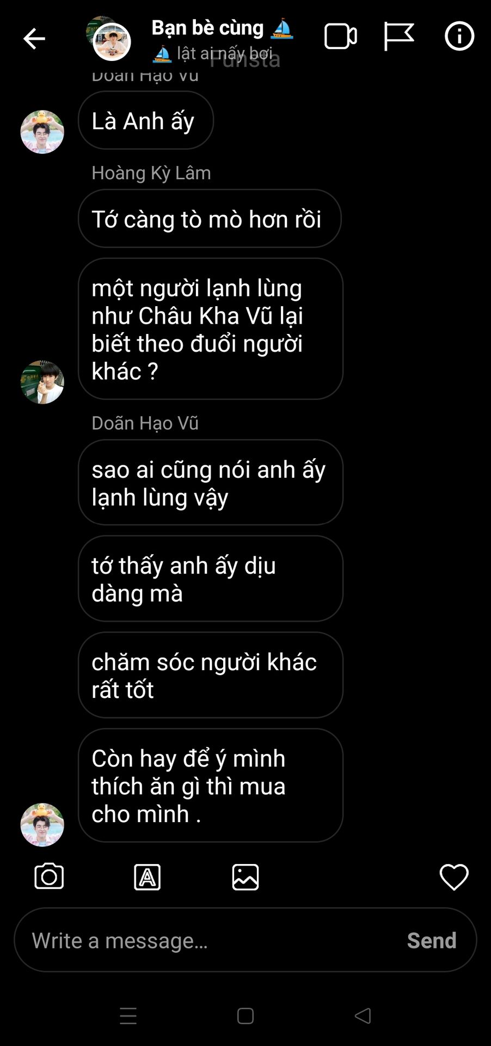Tap Hoàng Kỳ Lâm's profile picture
Viewport: 491px width, 1046px height.
42,382
